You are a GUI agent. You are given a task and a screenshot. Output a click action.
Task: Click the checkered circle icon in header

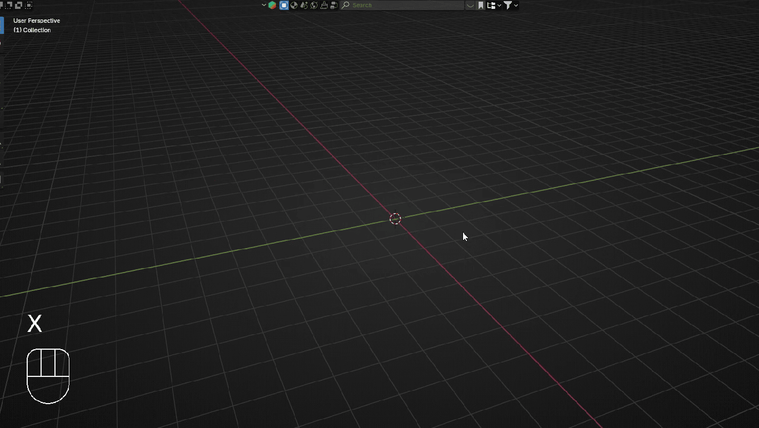(294, 5)
